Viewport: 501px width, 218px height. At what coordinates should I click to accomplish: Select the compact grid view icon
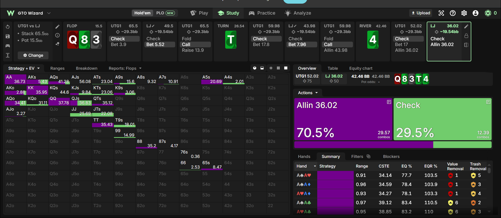271,68
